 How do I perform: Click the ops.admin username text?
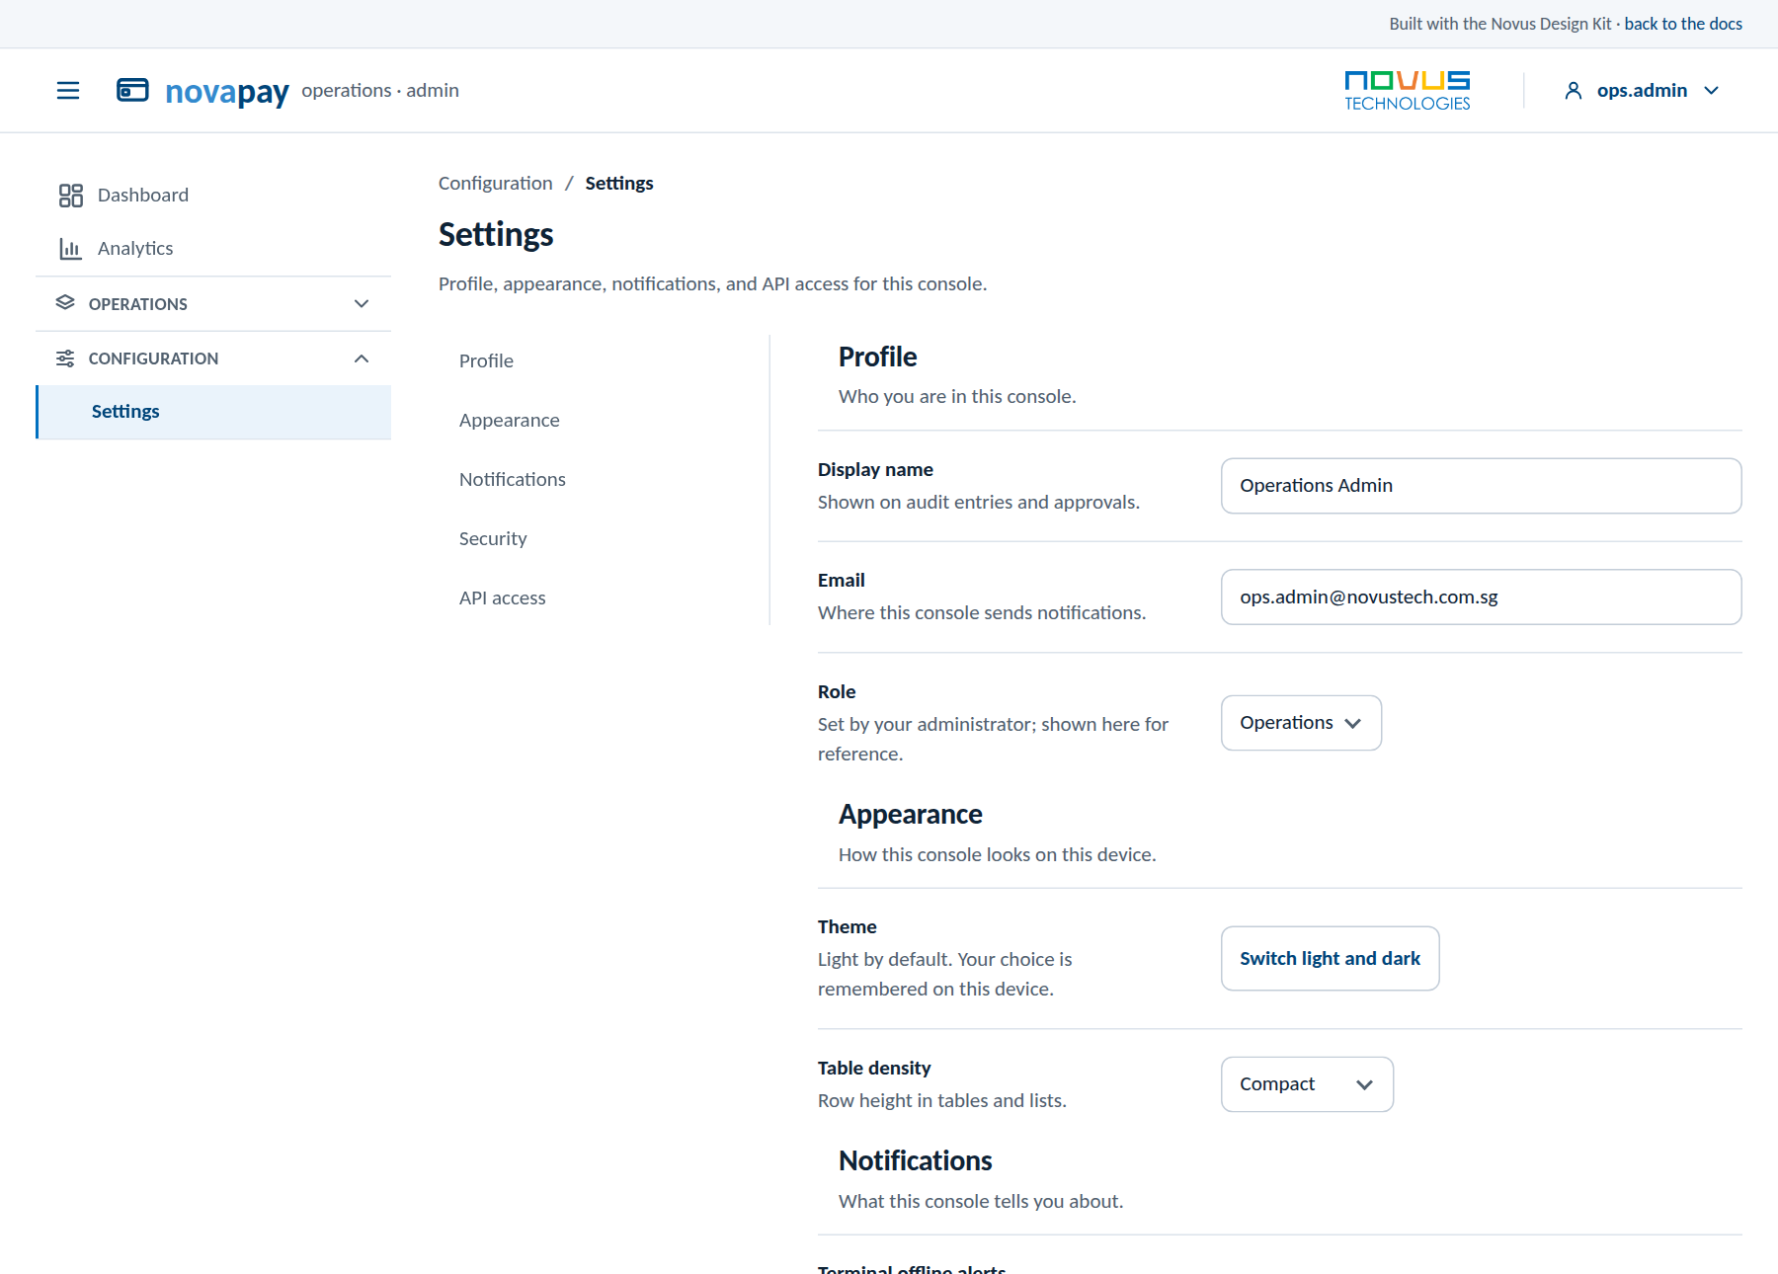[1642, 91]
